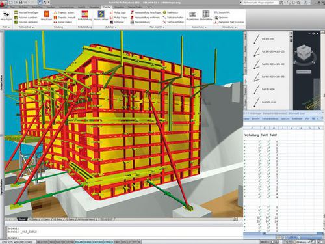Click the Open file icon in quick access toolbar

(16, 3)
